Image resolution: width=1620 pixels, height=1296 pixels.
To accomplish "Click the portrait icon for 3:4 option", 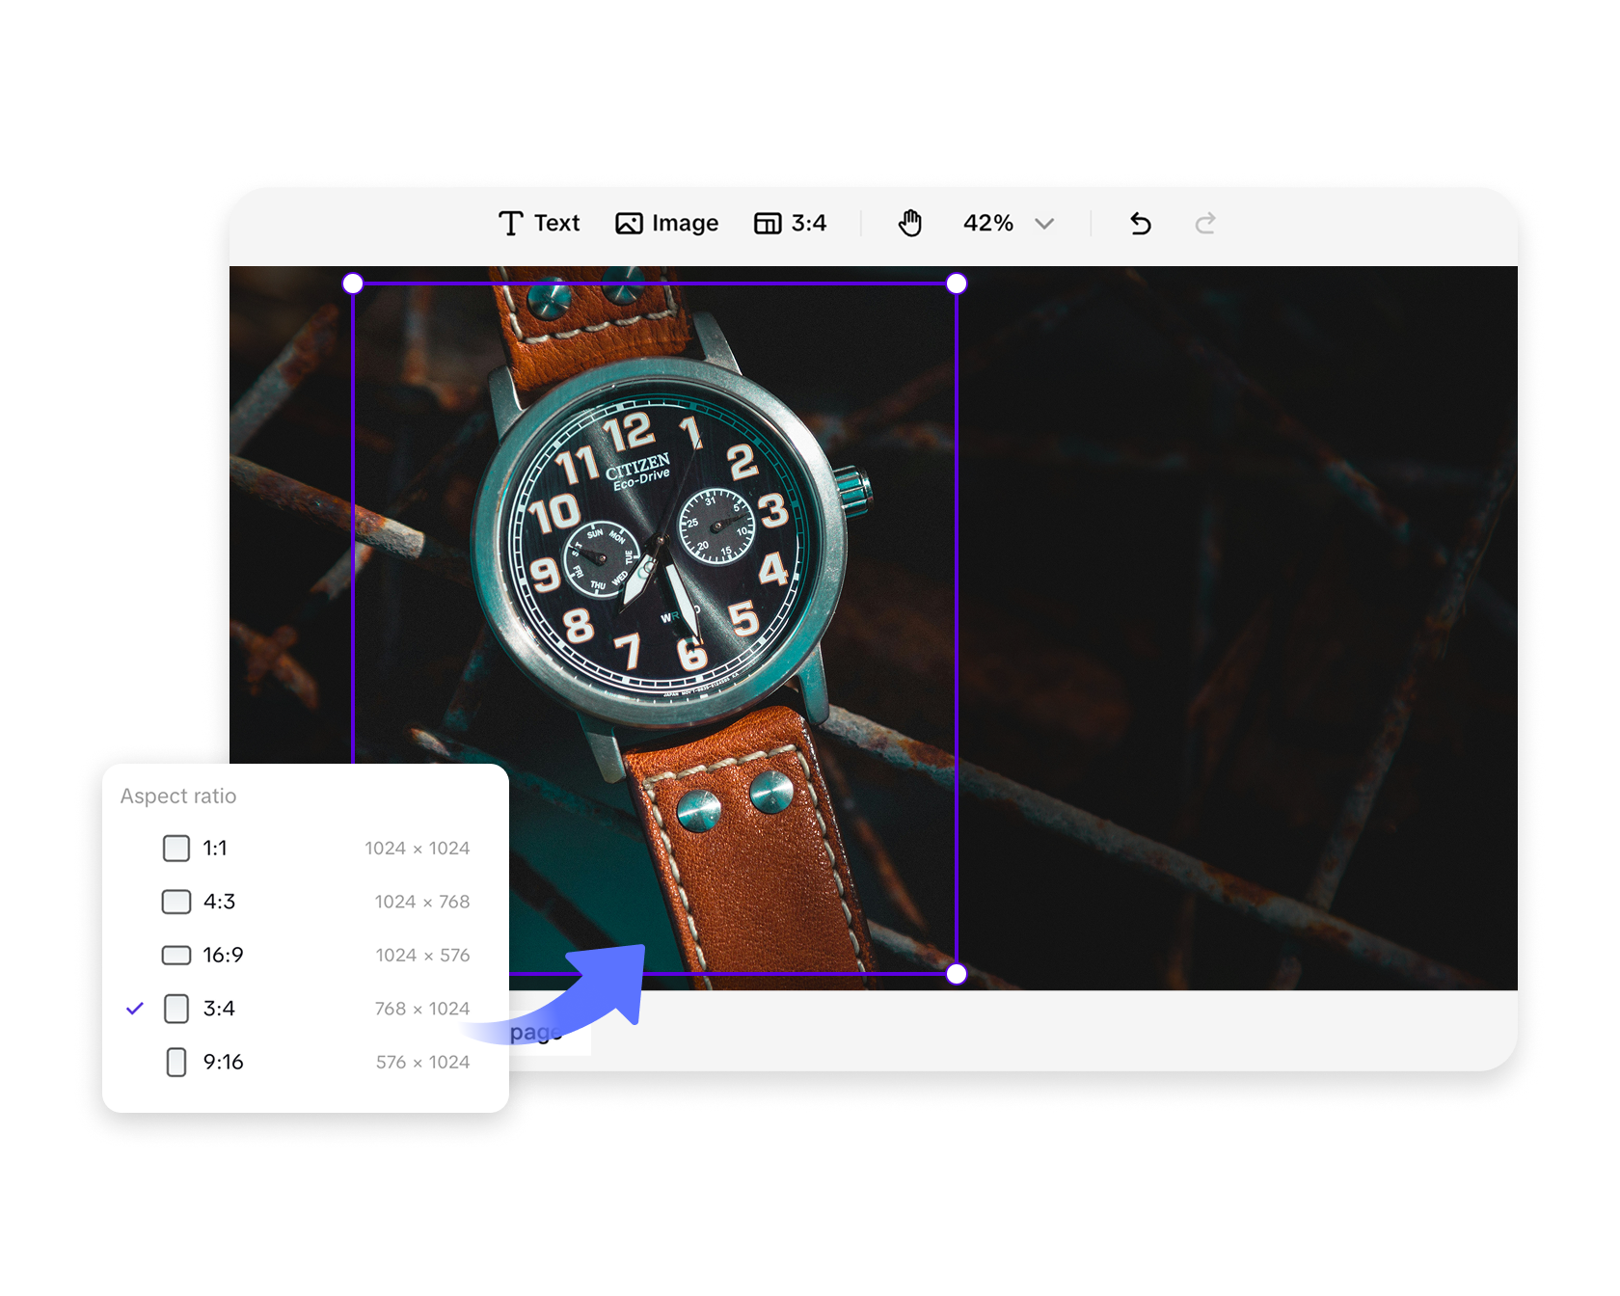I will click(176, 1009).
